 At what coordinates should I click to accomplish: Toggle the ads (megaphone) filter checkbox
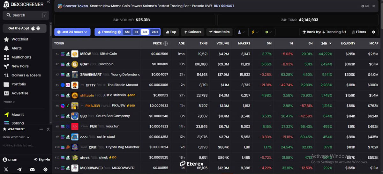[268, 32]
